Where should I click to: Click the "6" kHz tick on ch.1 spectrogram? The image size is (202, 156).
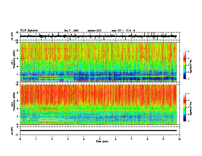(x=18, y=58)
